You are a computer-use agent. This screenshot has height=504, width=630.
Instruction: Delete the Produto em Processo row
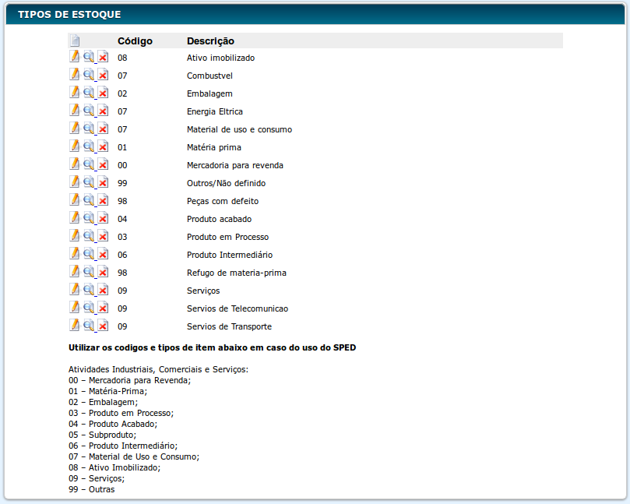pos(103,237)
